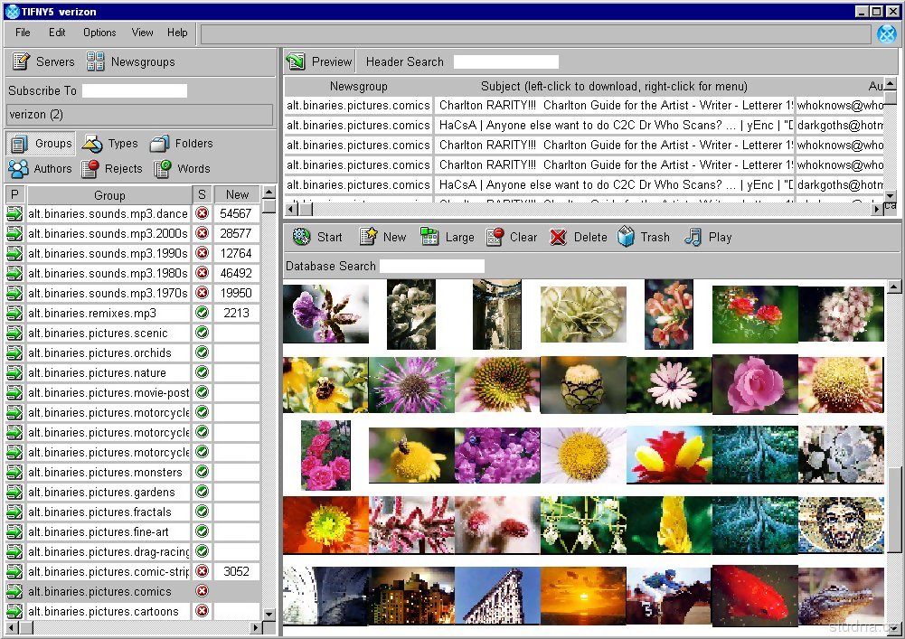Open the Options menu
Image resolution: width=905 pixels, height=639 pixels.
[x=99, y=33]
